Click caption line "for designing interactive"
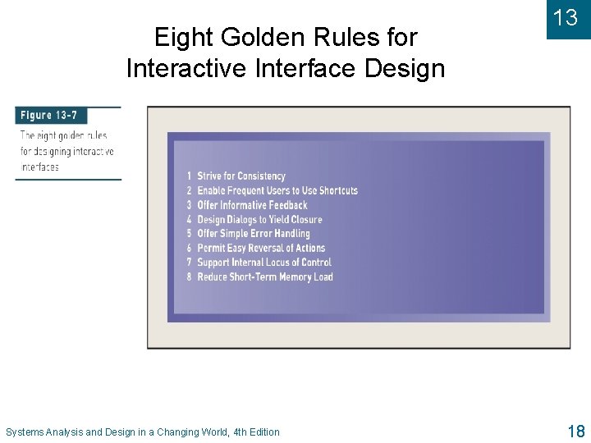The image size is (591, 443). click(66, 152)
